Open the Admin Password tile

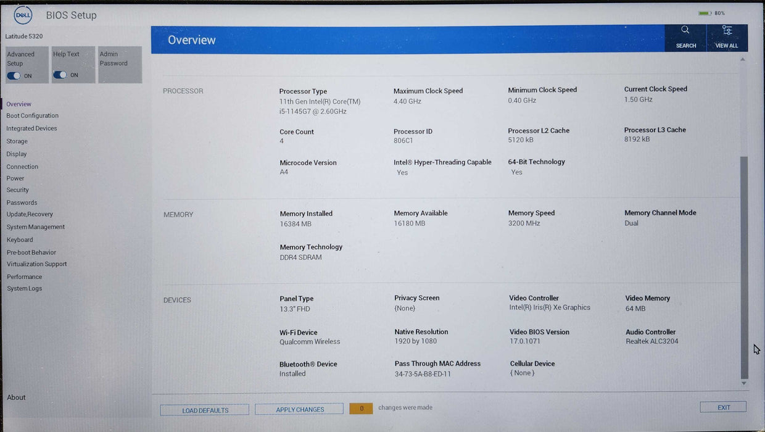click(x=120, y=64)
